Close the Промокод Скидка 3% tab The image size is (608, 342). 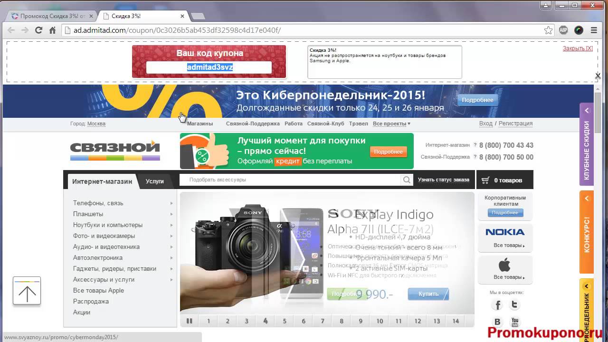[x=90, y=16]
